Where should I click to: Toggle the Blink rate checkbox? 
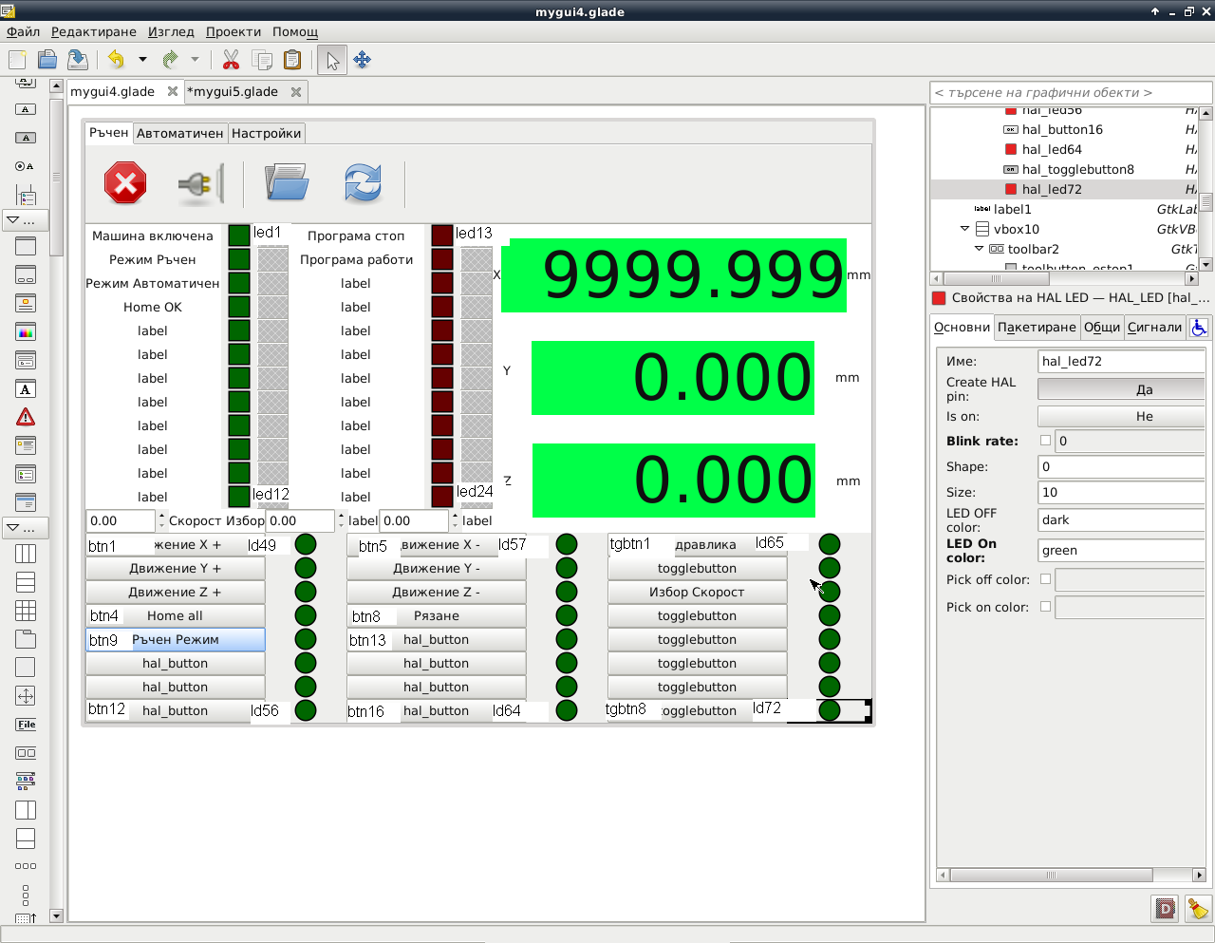coord(1045,441)
